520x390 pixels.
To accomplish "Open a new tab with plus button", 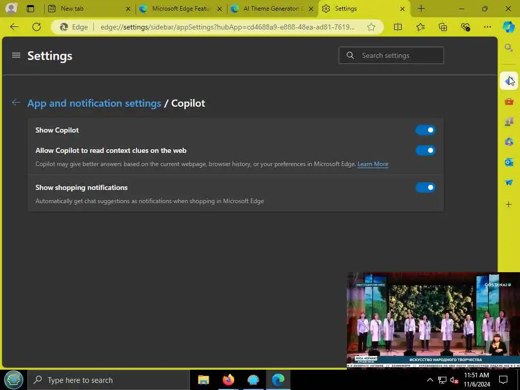I will (421, 9).
